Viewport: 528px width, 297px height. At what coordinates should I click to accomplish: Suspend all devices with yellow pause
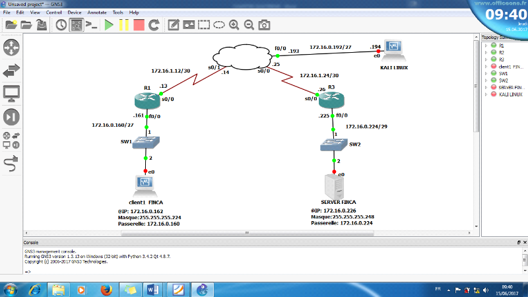point(123,25)
